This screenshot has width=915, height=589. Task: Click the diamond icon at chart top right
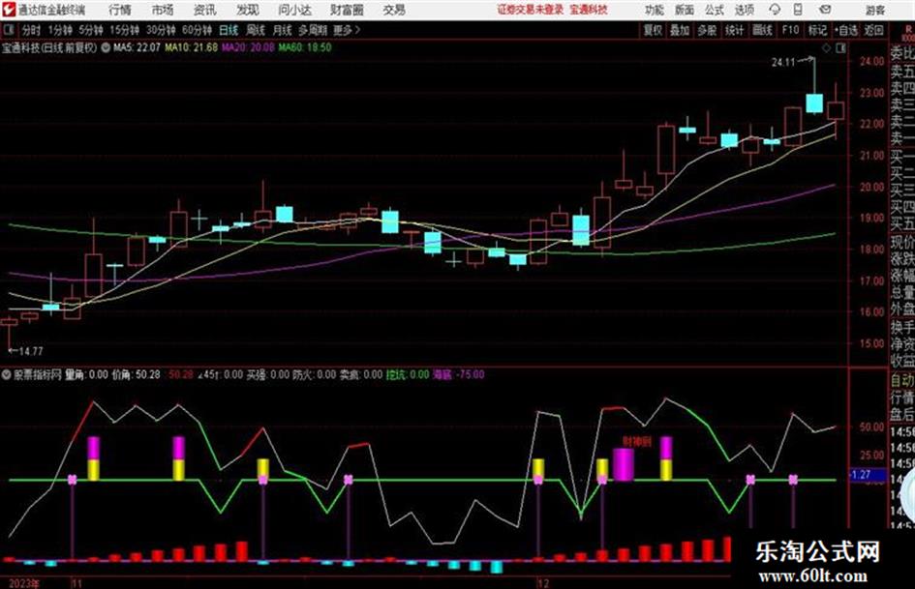point(826,48)
